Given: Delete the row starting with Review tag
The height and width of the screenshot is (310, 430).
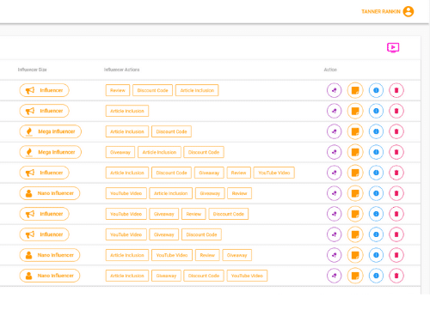Looking at the screenshot, I should coord(396,90).
